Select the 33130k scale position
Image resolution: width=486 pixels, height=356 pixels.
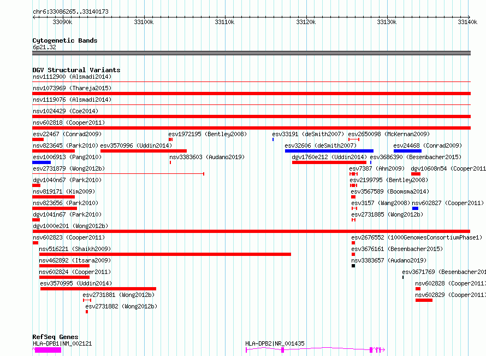[x=387, y=22]
